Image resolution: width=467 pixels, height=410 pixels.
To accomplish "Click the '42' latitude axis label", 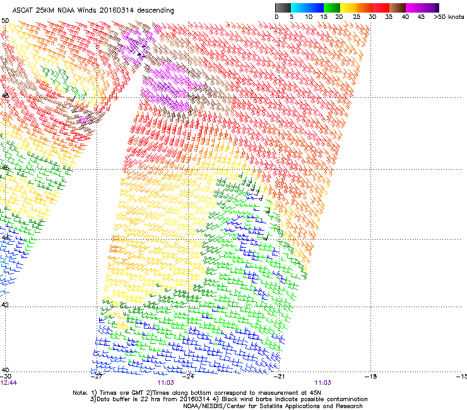I will click(x=5, y=305).
